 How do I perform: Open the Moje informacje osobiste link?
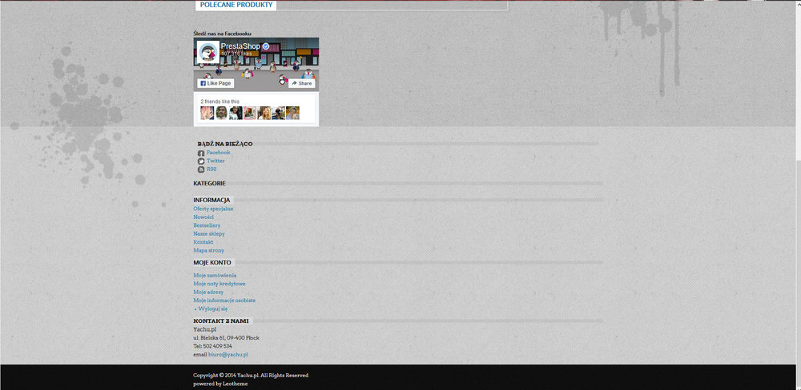tap(224, 300)
